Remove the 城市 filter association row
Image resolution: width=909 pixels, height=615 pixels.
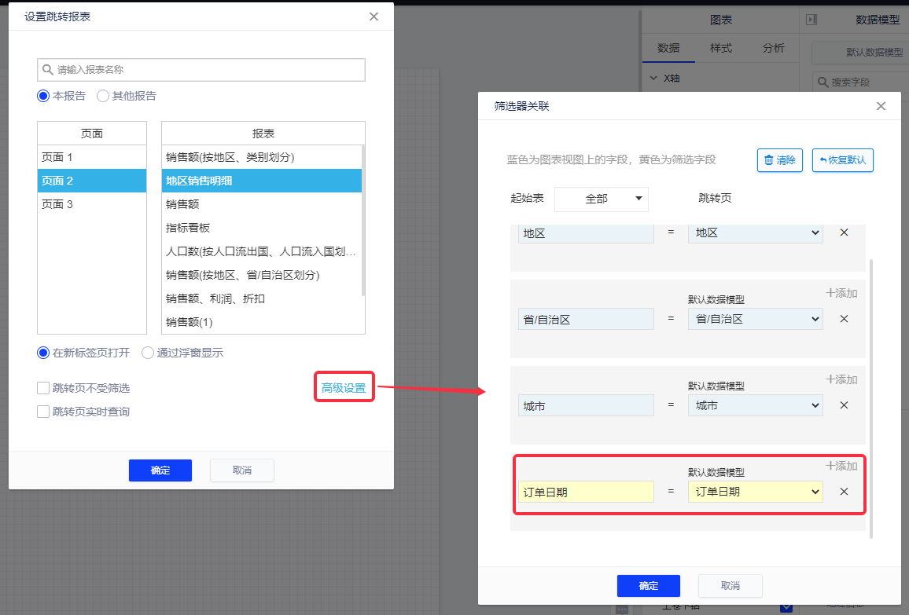pyautogui.click(x=844, y=405)
